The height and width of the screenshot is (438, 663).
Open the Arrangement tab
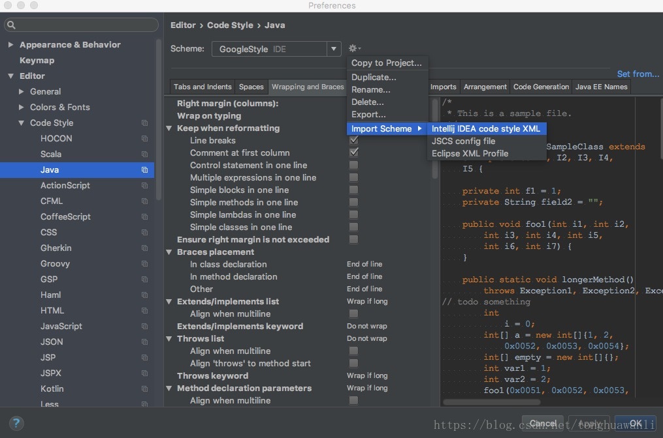coord(485,87)
